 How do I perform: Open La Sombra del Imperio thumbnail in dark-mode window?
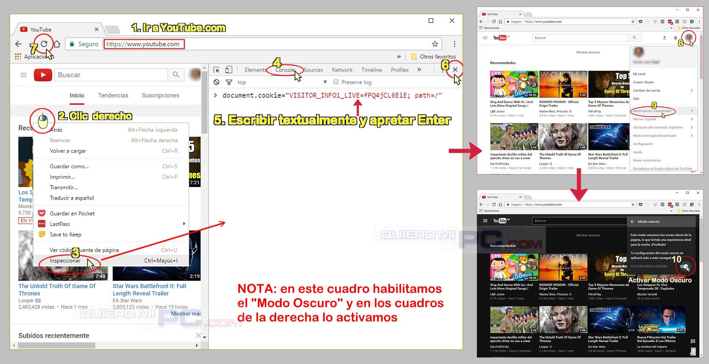click(x=661, y=319)
